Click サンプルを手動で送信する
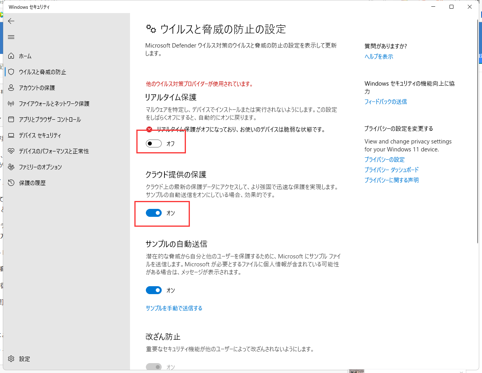Image resolution: width=482 pixels, height=373 pixels. tap(174, 308)
